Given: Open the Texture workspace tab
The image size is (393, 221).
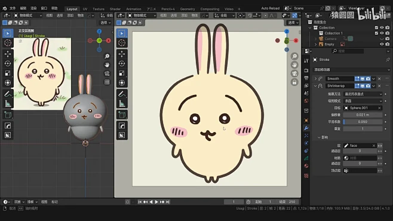Looking at the screenshot, I should [x=98, y=9].
